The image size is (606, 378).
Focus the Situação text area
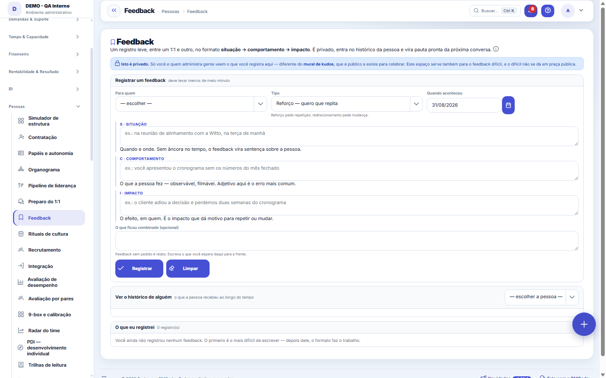click(347, 136)
